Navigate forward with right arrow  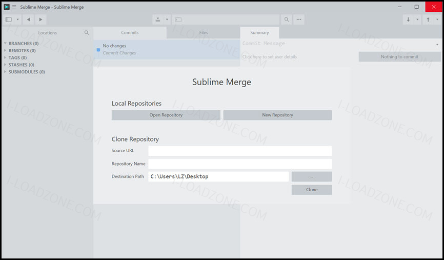41,19
